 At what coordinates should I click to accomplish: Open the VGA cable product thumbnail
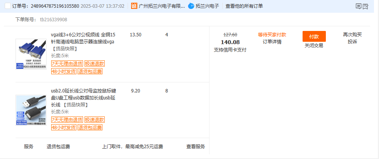click(x=31, y=54)
